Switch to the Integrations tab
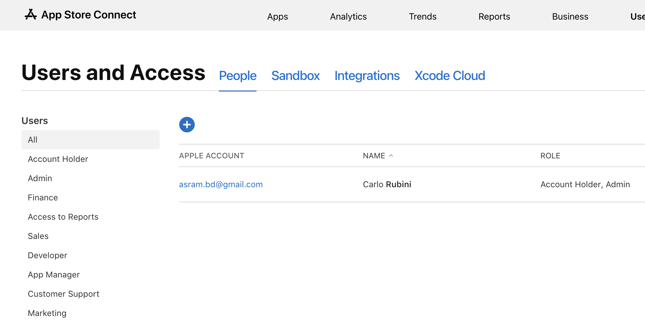The image size is (645, 334). 367,76
